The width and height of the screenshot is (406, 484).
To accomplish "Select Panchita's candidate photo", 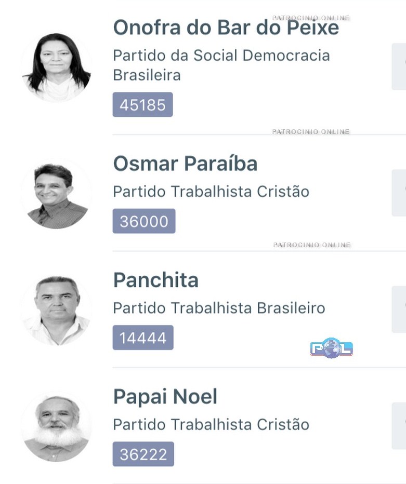I will click(x=56, y=311).
